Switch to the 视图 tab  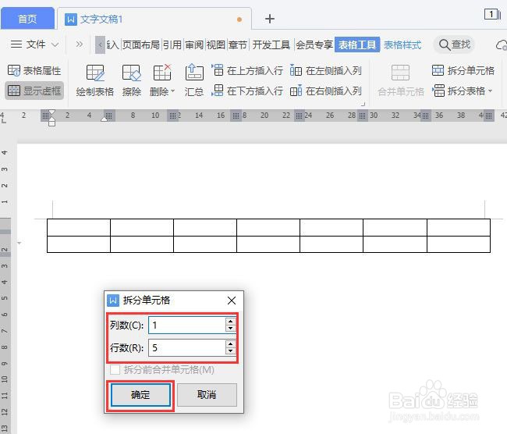(x=215, y=44)
